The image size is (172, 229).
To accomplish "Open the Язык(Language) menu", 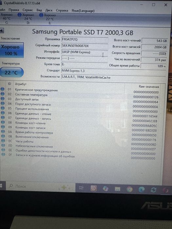I will point(83,11).
